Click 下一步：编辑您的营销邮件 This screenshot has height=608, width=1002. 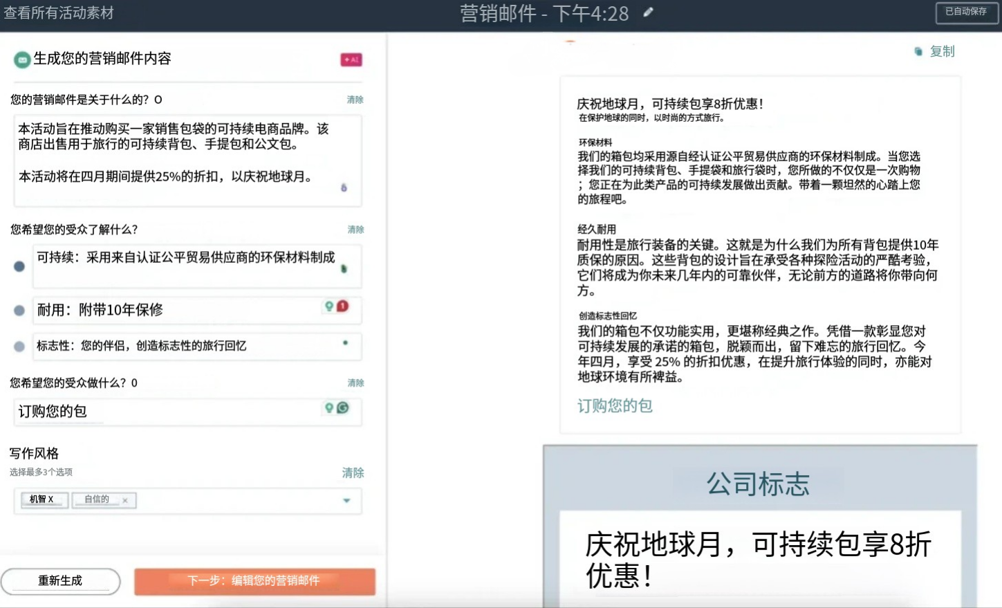(255, 582)
